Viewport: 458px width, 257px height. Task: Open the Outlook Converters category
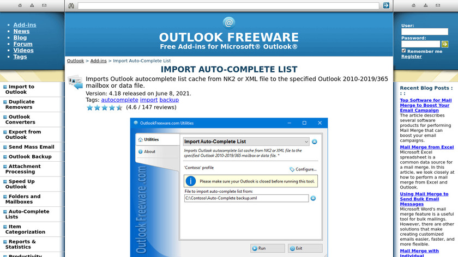20,119
